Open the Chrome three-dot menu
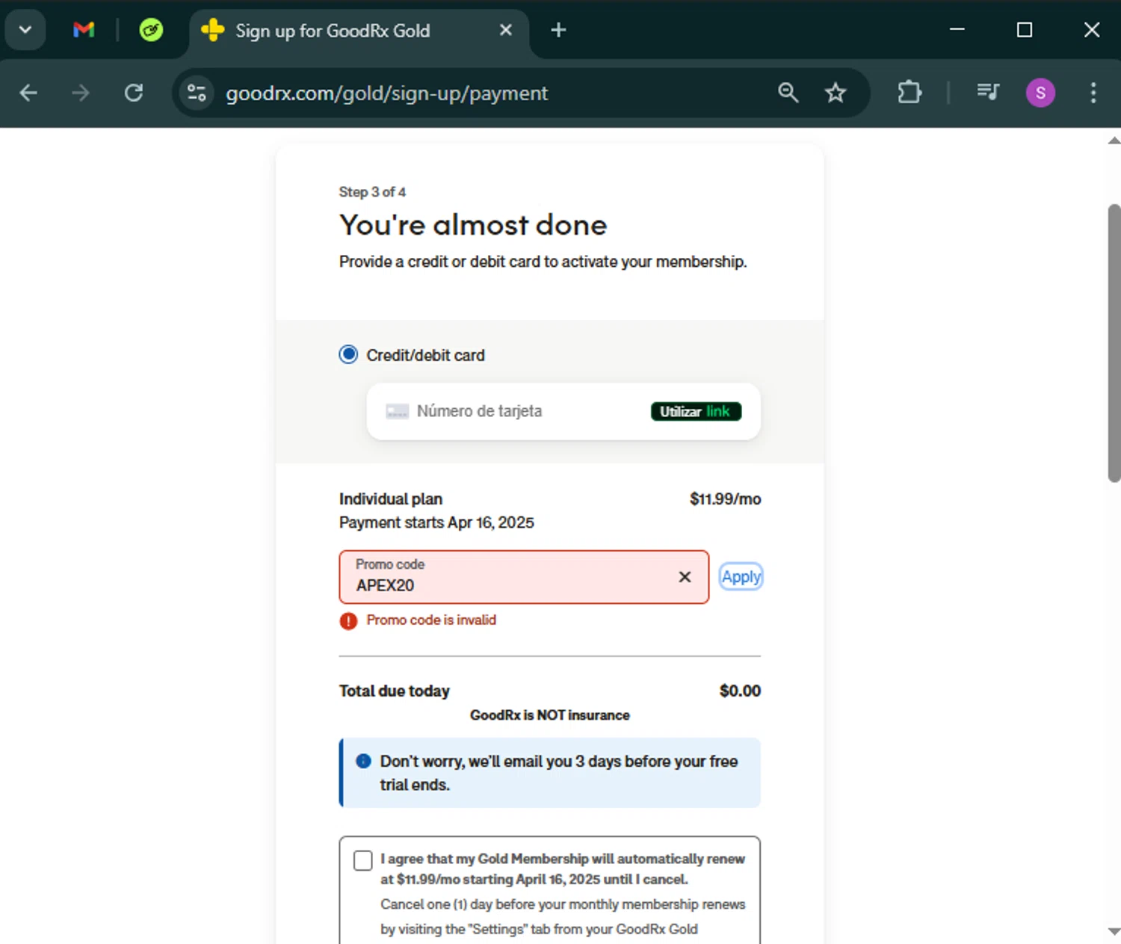The image size is (1121, 944). 1093,93
